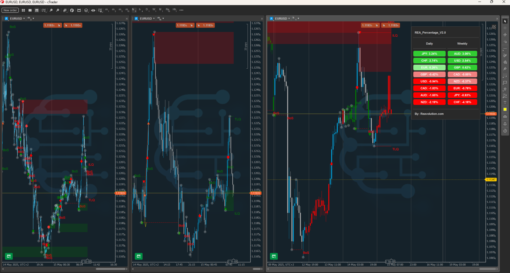Open h1 timeframe dropdown in third chart

(296, 19)
